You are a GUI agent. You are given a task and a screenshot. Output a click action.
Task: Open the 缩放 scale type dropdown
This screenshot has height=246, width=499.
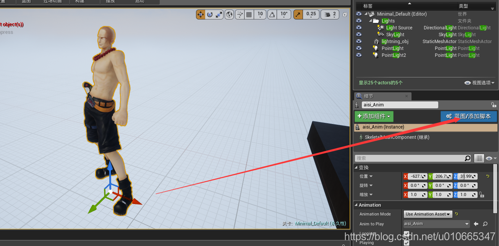[366, 195]
